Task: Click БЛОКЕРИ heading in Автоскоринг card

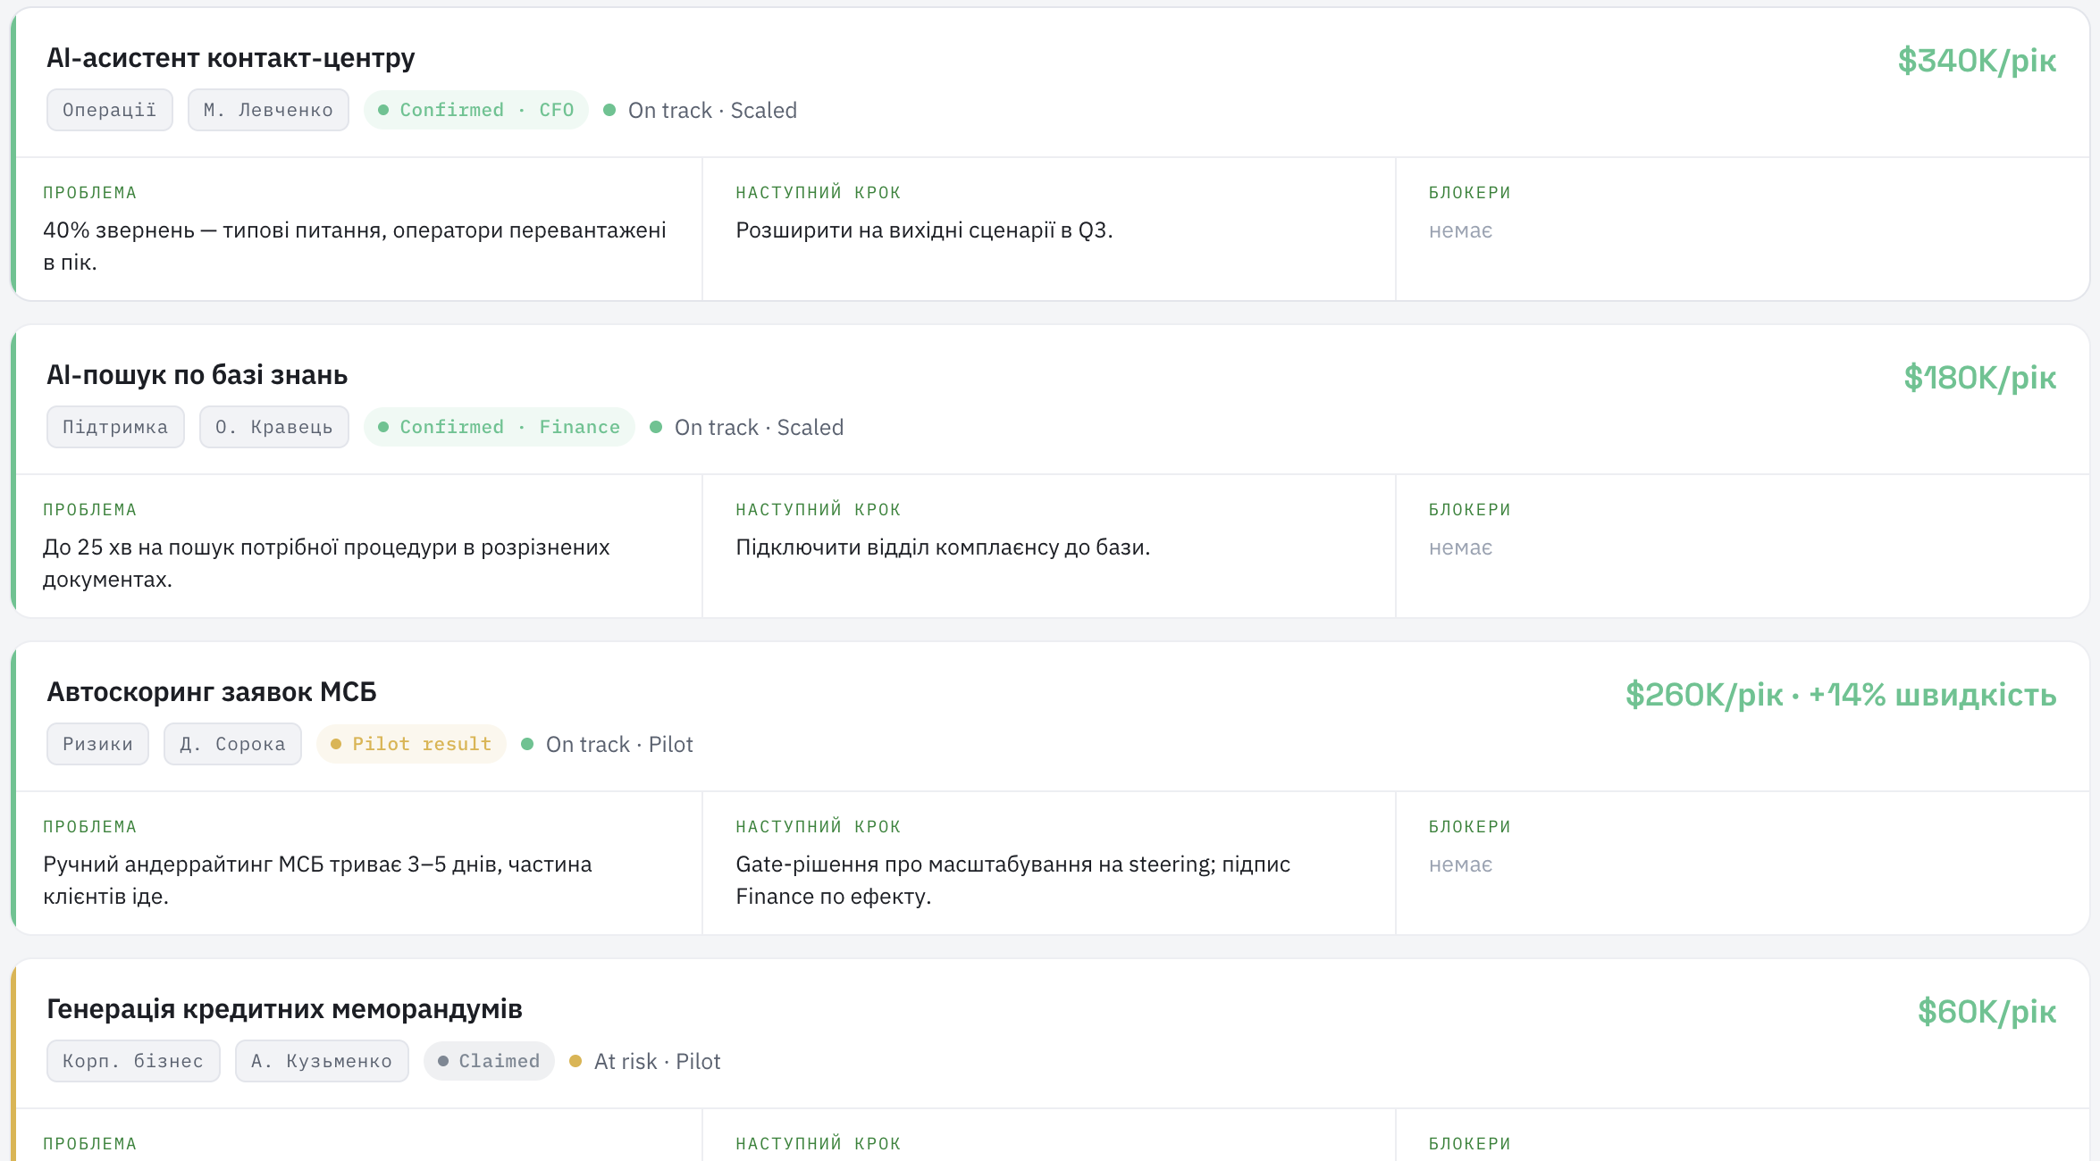Action: pos(1470,827)
